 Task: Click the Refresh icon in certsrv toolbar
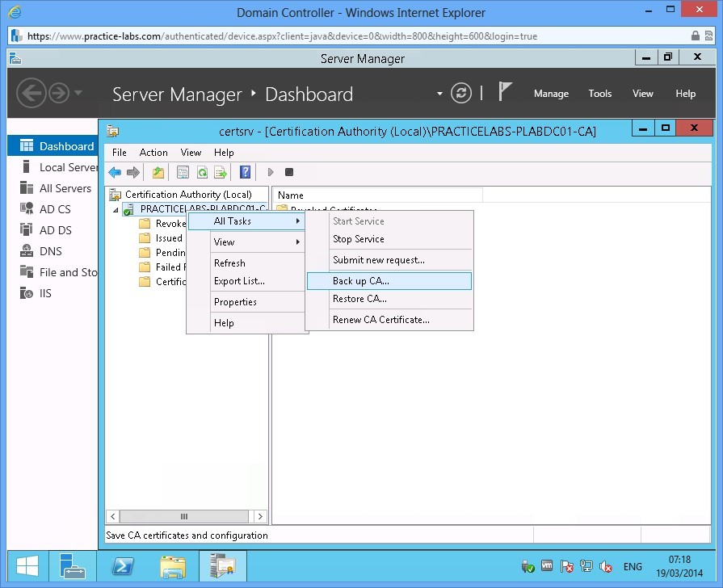click(202, 171)
